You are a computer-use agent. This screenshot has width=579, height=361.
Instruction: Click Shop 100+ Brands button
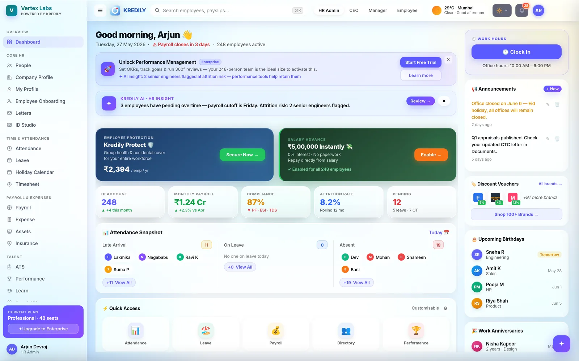point(516,214)
